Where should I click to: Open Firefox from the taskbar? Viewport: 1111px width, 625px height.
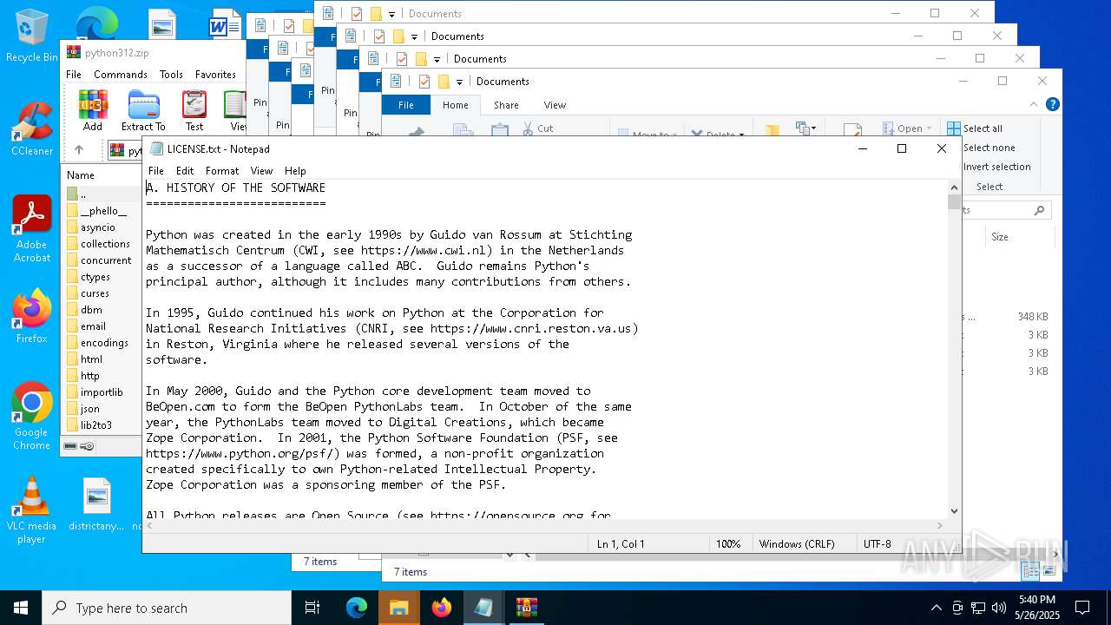pos(442,608)
